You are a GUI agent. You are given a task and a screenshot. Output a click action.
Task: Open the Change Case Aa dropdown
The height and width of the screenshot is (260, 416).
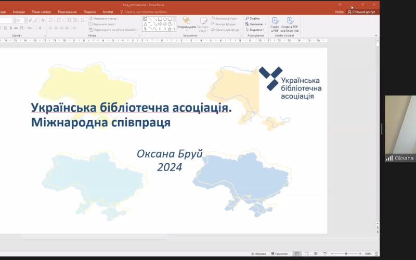[x=31, y=28]
